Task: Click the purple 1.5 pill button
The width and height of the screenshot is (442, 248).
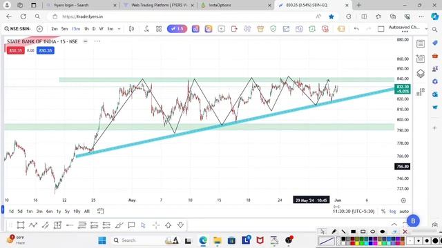Action: (x=177, y=29)
